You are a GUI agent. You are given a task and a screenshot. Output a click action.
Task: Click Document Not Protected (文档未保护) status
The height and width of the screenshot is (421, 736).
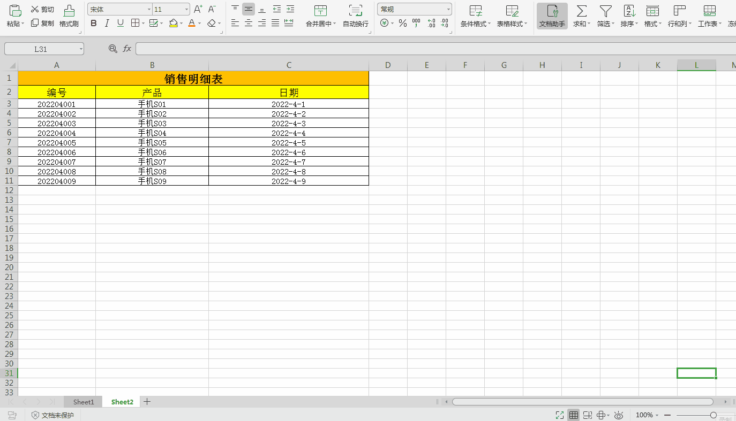click(x=52, y=415)
